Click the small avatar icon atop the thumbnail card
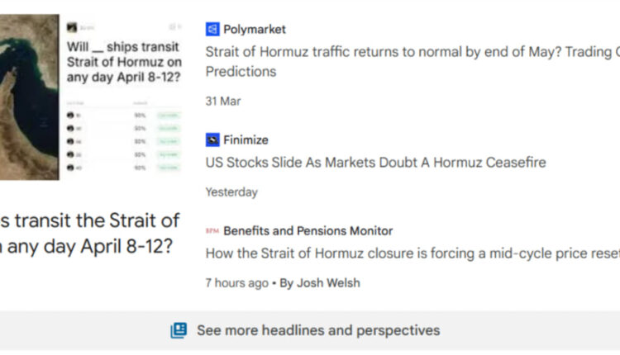 tap(72, 26)
